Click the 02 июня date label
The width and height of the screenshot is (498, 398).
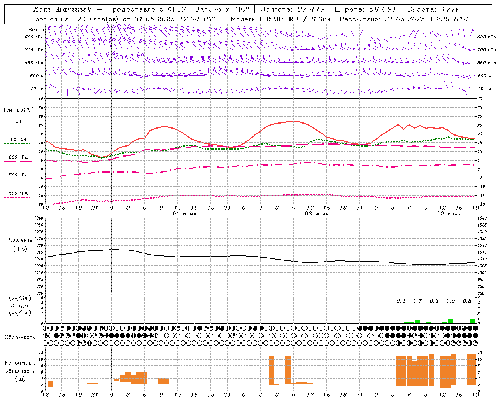point(316,214)
